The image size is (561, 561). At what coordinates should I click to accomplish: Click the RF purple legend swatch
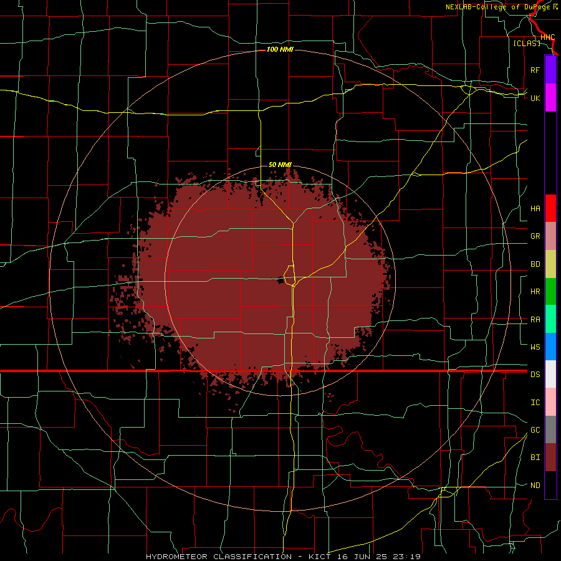coord(550,70)
